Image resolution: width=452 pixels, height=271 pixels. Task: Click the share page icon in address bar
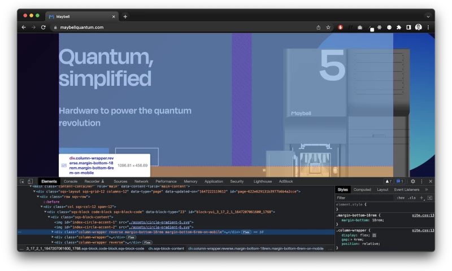318,27
